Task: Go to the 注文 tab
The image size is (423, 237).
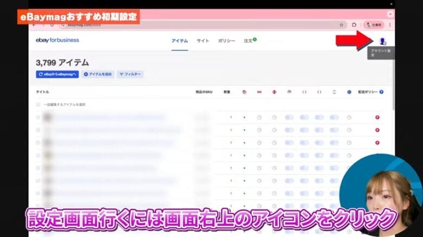Action: (249, 41)
